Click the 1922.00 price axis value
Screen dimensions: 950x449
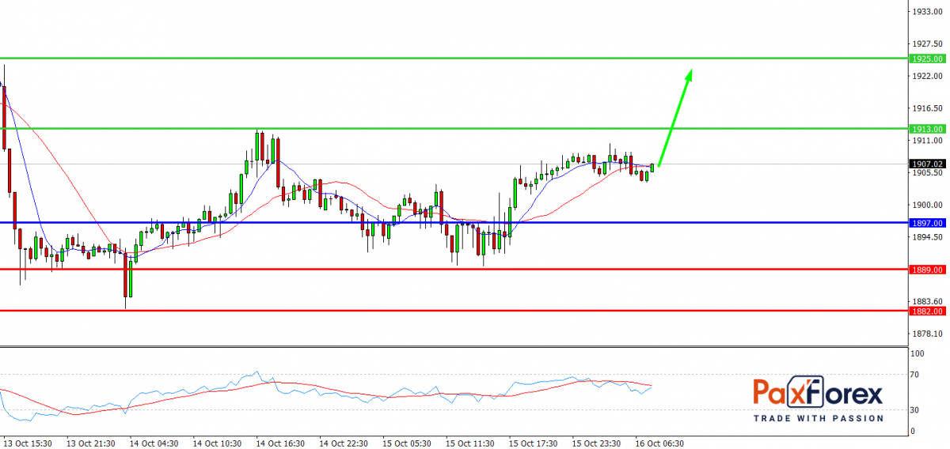click(x=925, y=76)
